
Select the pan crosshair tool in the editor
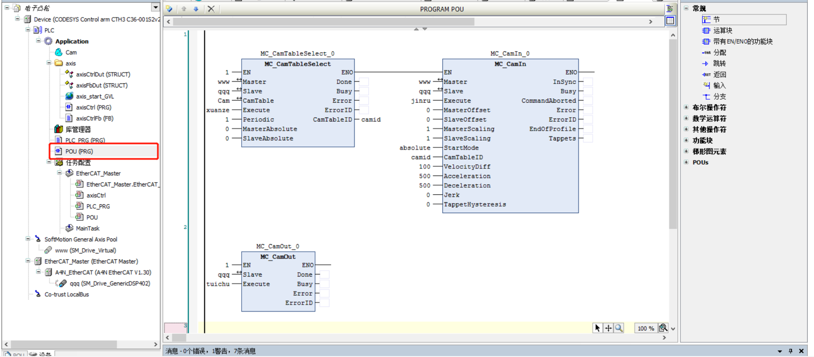click(608, 328)
